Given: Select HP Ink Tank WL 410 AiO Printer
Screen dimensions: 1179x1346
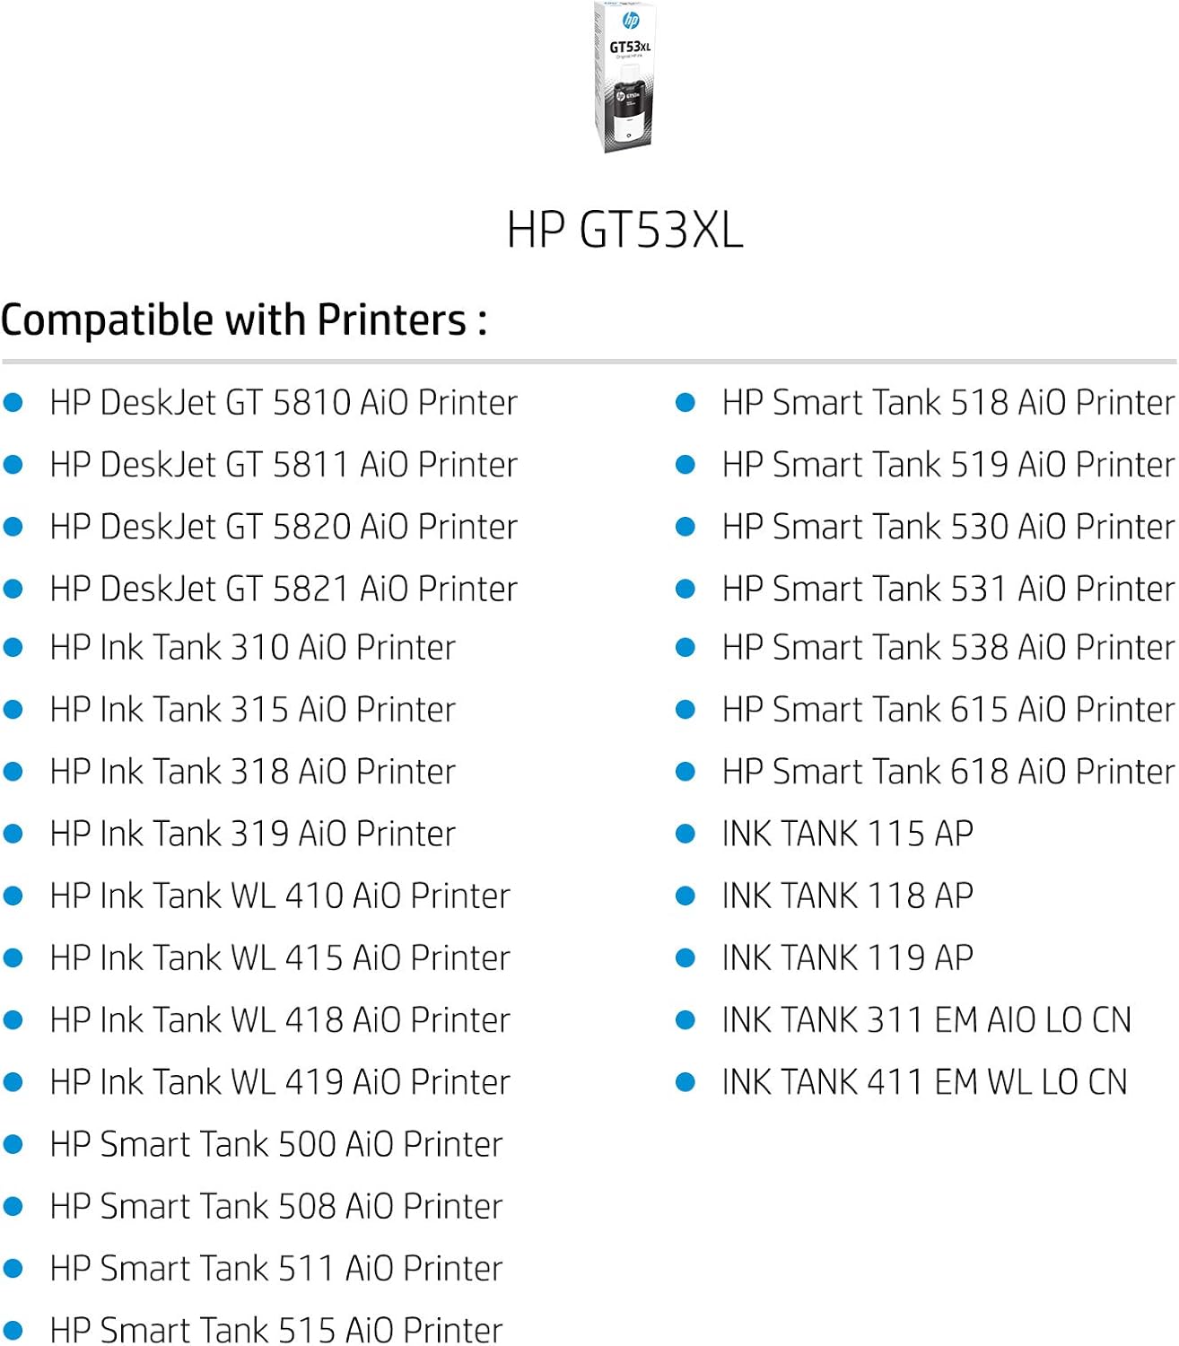Looking at the screenshot, I should coord(280,896).
